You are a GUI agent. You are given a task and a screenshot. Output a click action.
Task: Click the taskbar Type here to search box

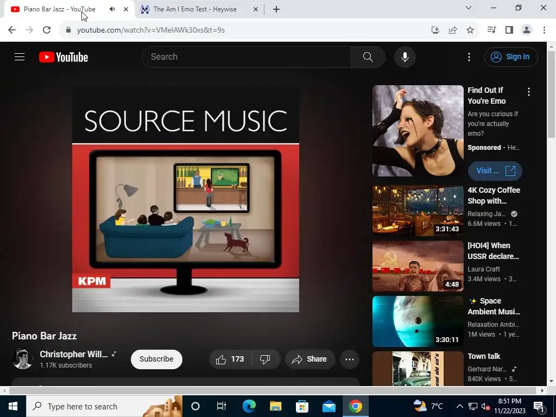104,406
